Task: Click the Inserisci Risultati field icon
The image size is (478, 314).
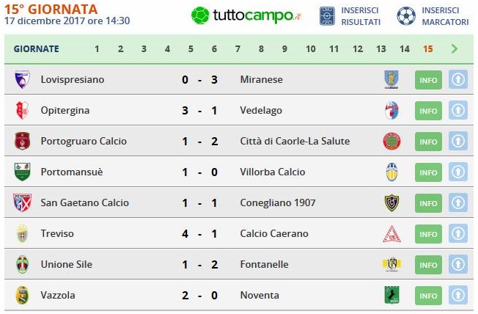Action: [327, 16]
